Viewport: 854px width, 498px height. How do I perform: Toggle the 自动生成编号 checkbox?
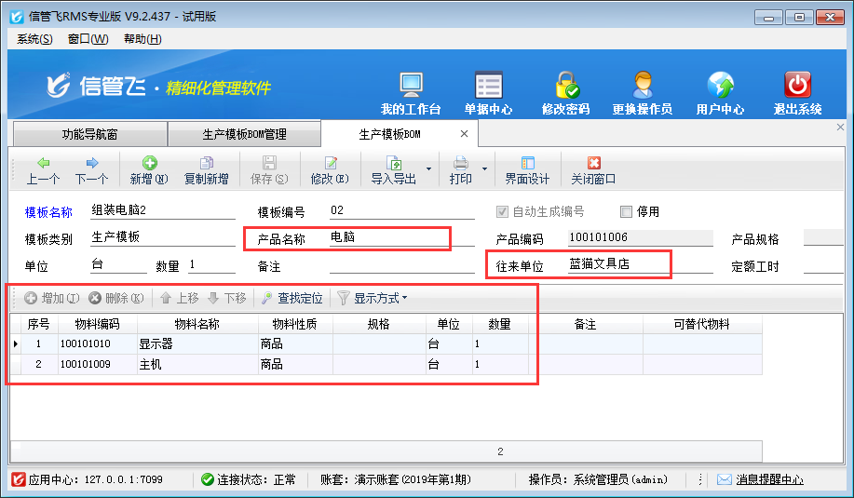point(504,211)
